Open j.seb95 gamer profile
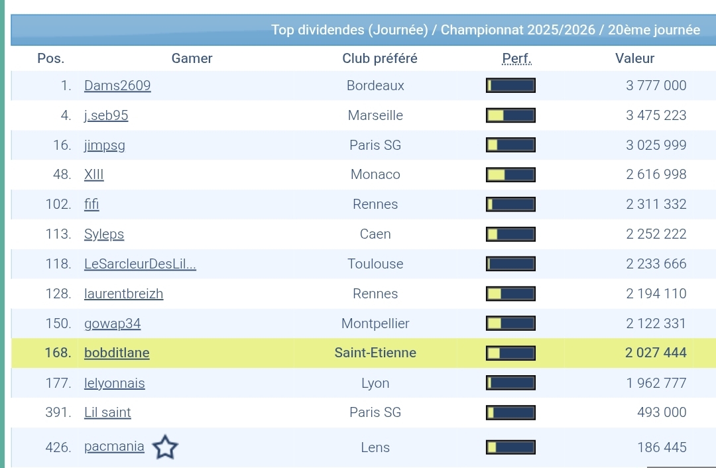 click(x=106, y=115)
